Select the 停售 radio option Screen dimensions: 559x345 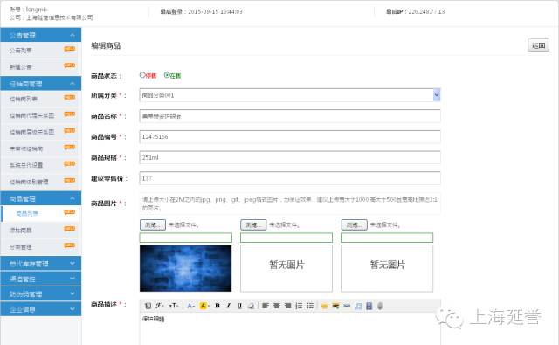[142, 75]
